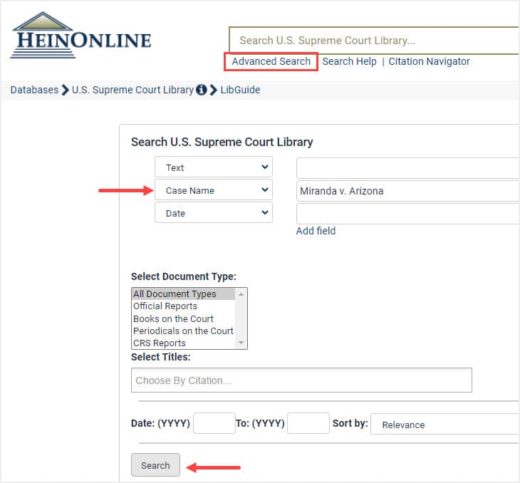The height and width of the screenshot is (483, 520).
Task: Click the HeinOnline logo
Action: tap(80, 36)
